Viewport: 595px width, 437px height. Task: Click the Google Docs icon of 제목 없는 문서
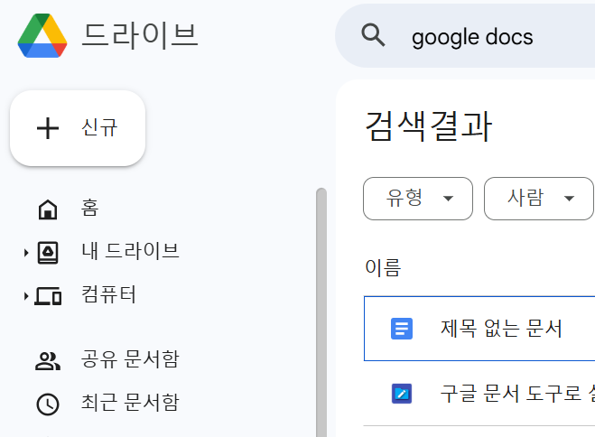click(x=402, y=329)
